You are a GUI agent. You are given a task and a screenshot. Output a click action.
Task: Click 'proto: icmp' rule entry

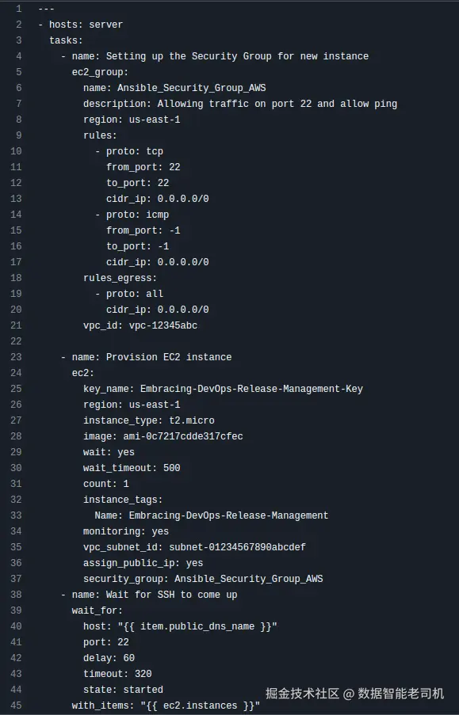tap(137, 215)
